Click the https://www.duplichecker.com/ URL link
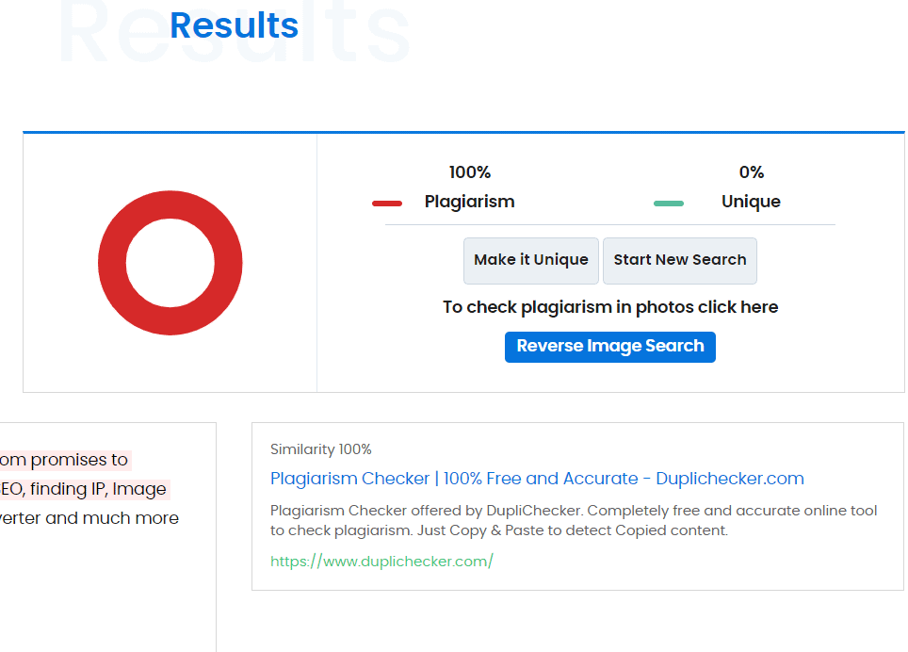The width and height of the screenshot is (908, 652). [381, 561]
